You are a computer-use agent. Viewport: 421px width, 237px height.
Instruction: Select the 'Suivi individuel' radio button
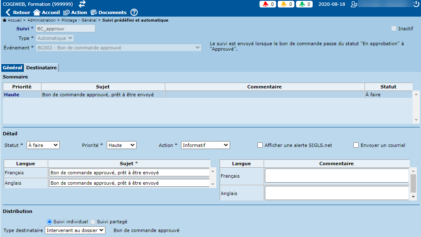pyautogui.click(x=50, y=222)
